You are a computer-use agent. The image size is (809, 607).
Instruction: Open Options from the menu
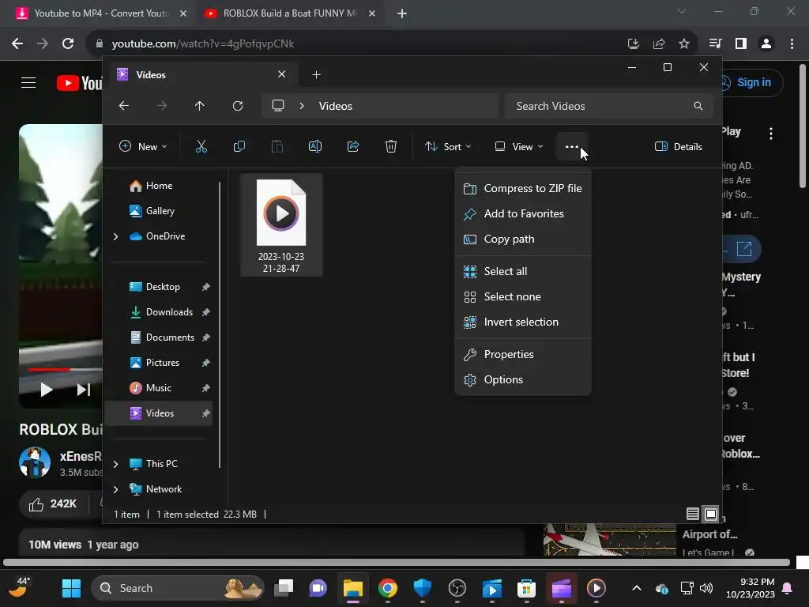point(523,380)
